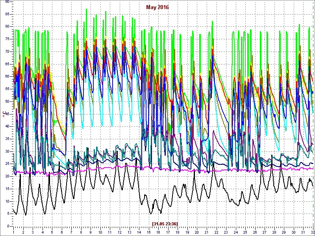Click the 70 value on the temperature axis
This screenshot has height=236, width=315.
pos(7,52)
